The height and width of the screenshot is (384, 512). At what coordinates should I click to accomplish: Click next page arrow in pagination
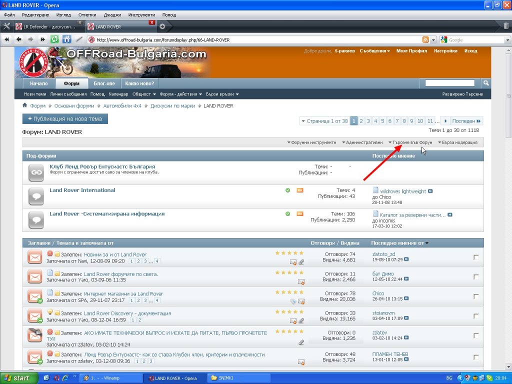point(445,121)
